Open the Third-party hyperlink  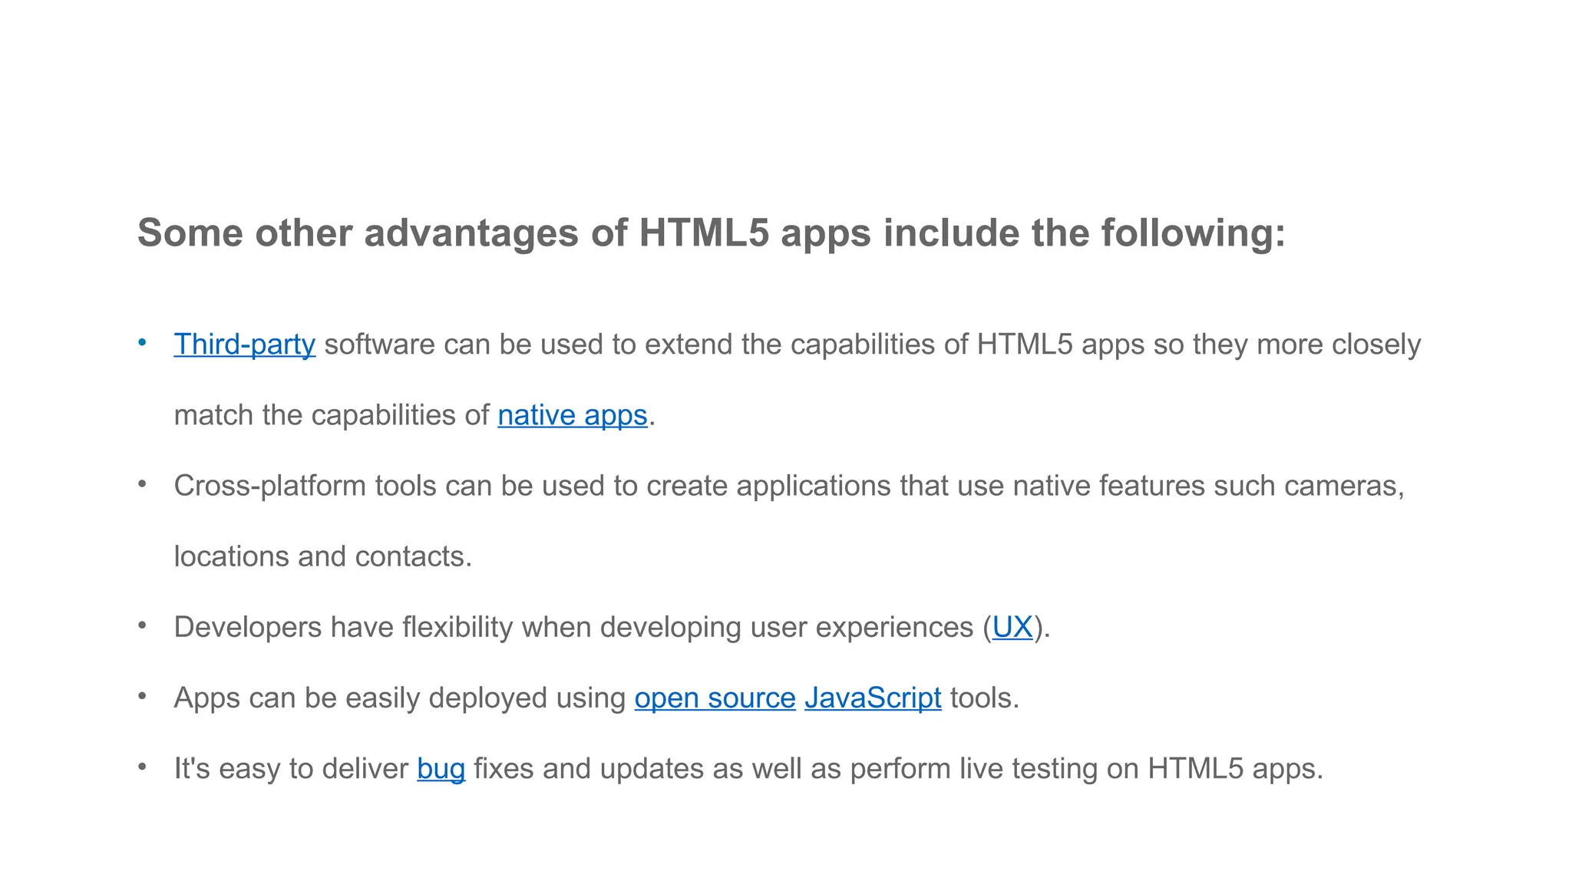click(244, 345)
